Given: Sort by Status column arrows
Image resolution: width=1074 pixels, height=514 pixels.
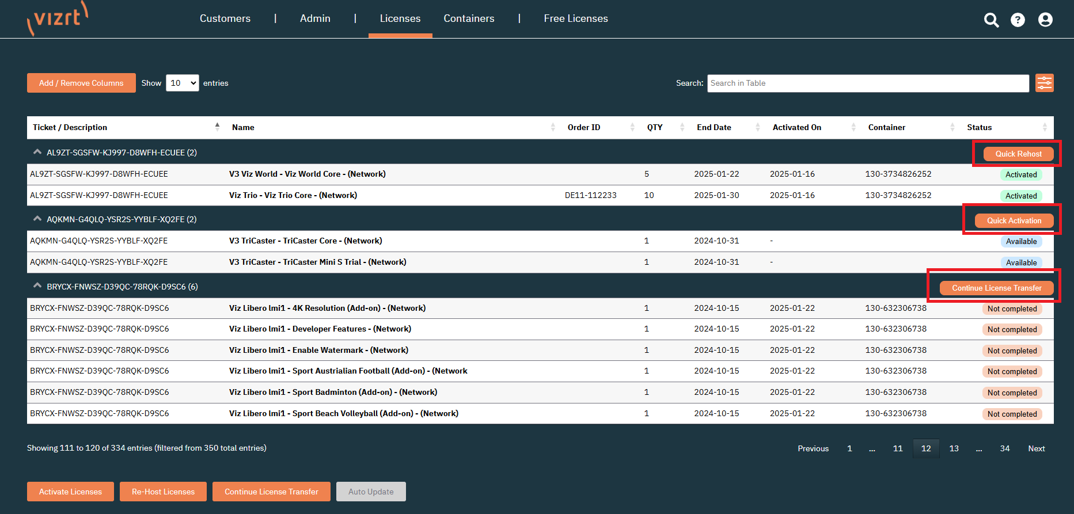Looking at the screenshot, I should 1045,127.
